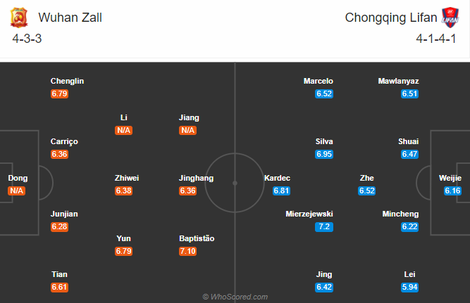Select Chenglin's 6.79 rating badge
The width and height of the screenshot is (470, 303).
(59, 94)
